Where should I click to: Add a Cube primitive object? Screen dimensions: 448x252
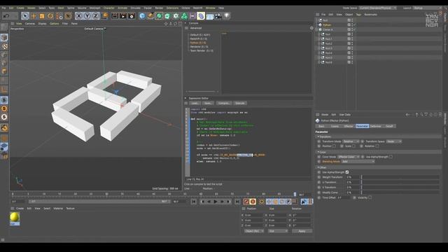[142, 16]
